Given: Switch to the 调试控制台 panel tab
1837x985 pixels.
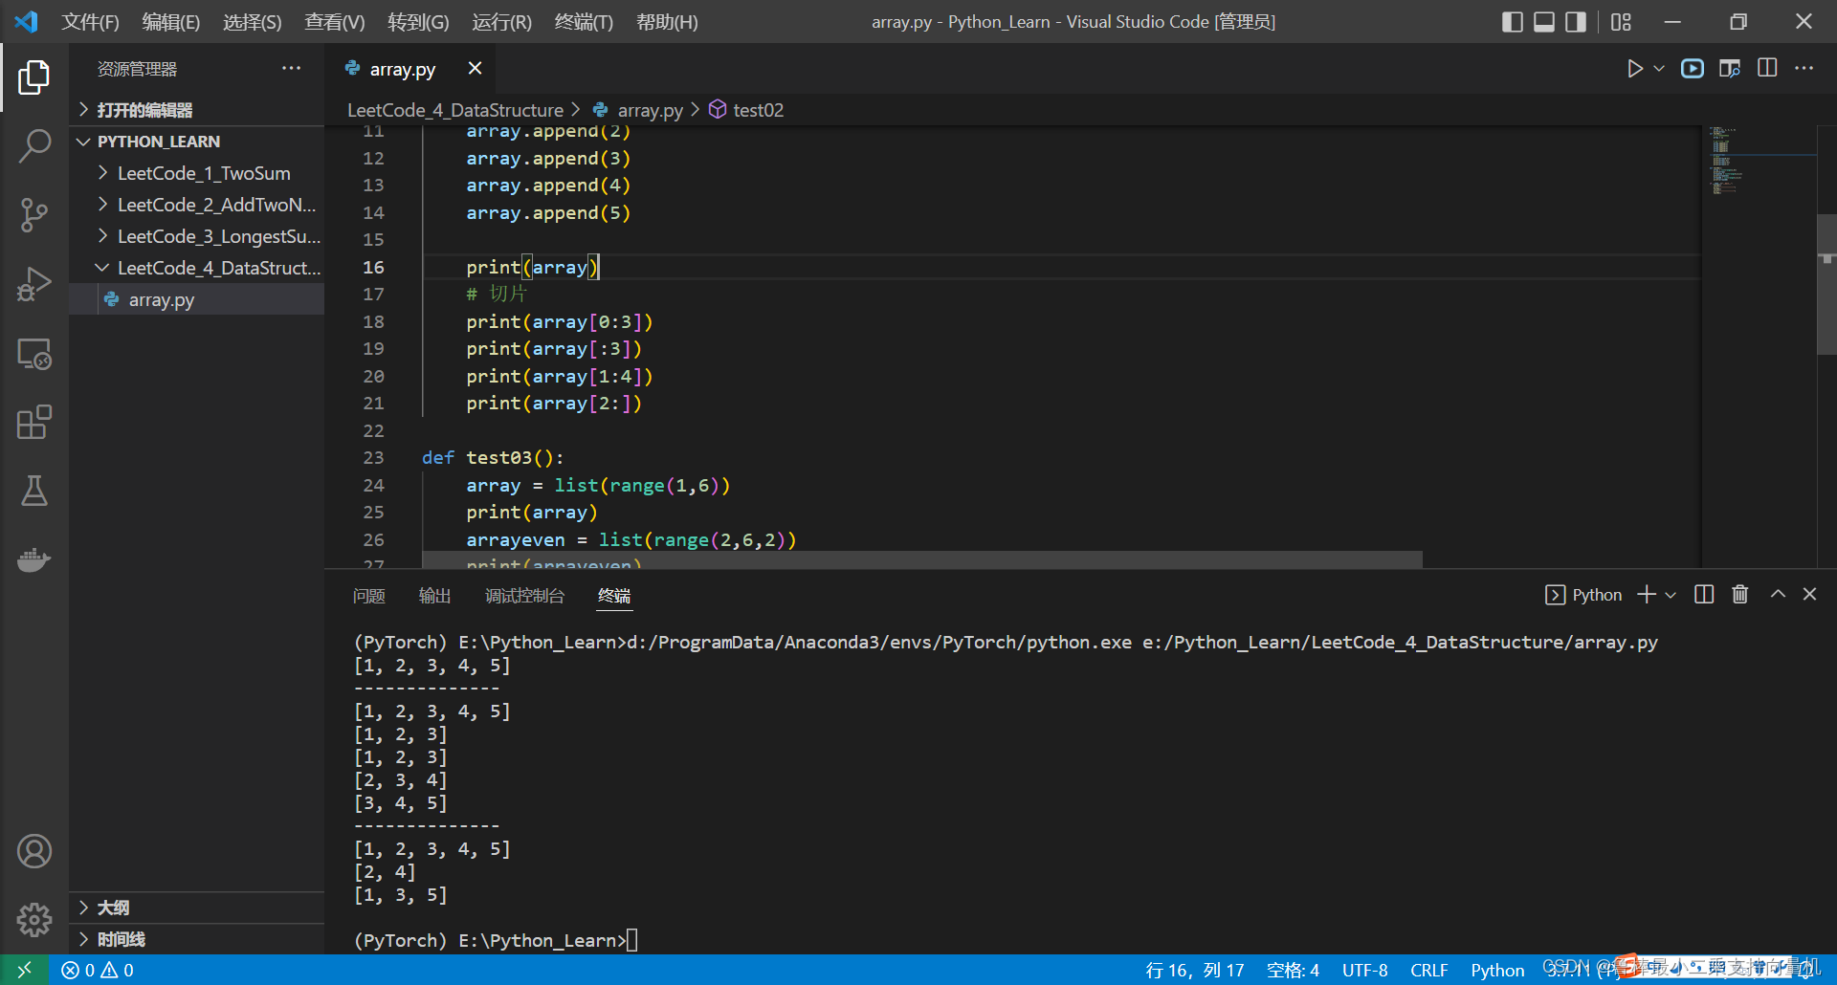Looking at the screenshot, I should tap(524, 596).
